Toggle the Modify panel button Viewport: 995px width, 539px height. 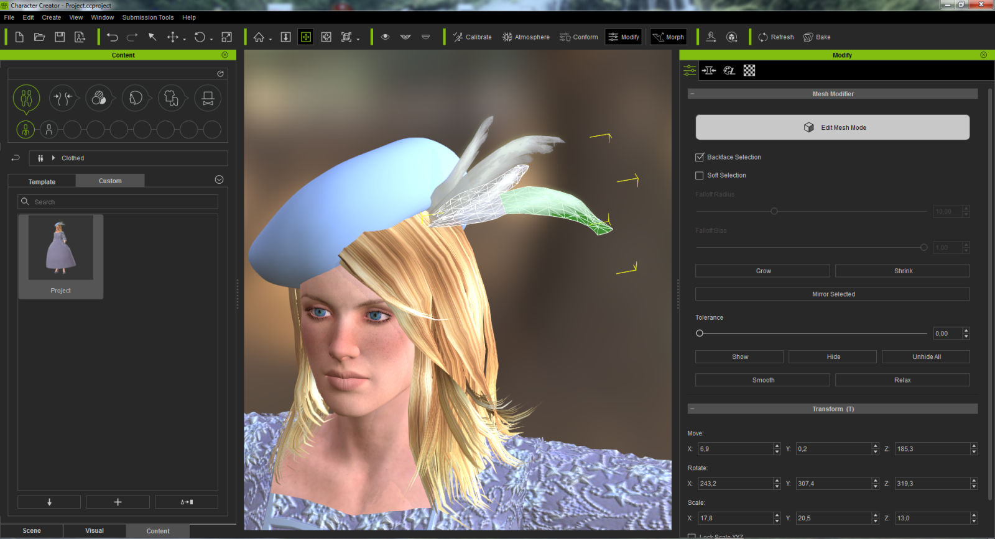[x=623, y=37]
